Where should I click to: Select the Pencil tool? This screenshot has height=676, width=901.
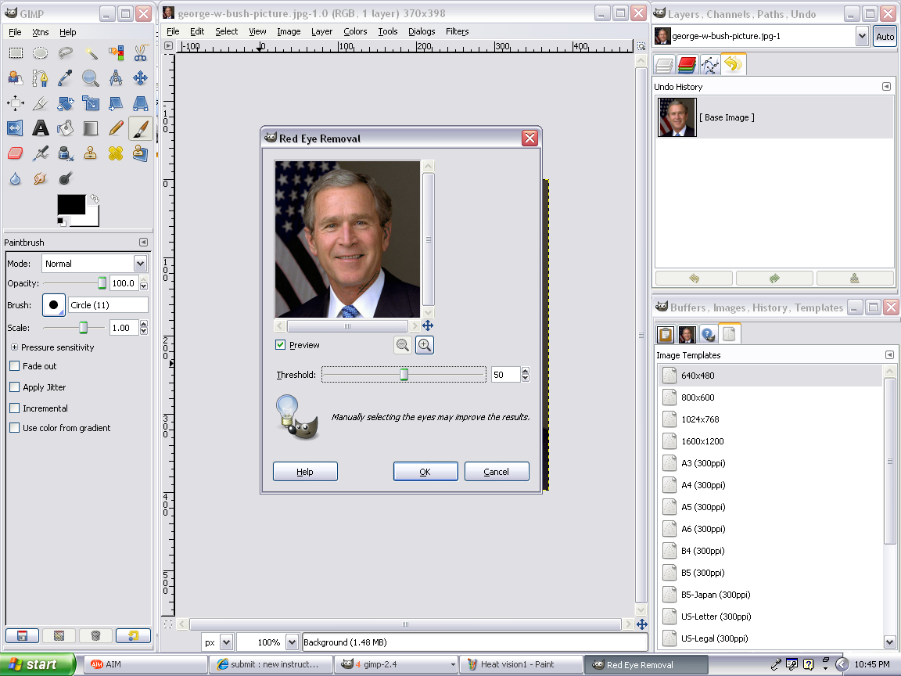pos(116,128)
